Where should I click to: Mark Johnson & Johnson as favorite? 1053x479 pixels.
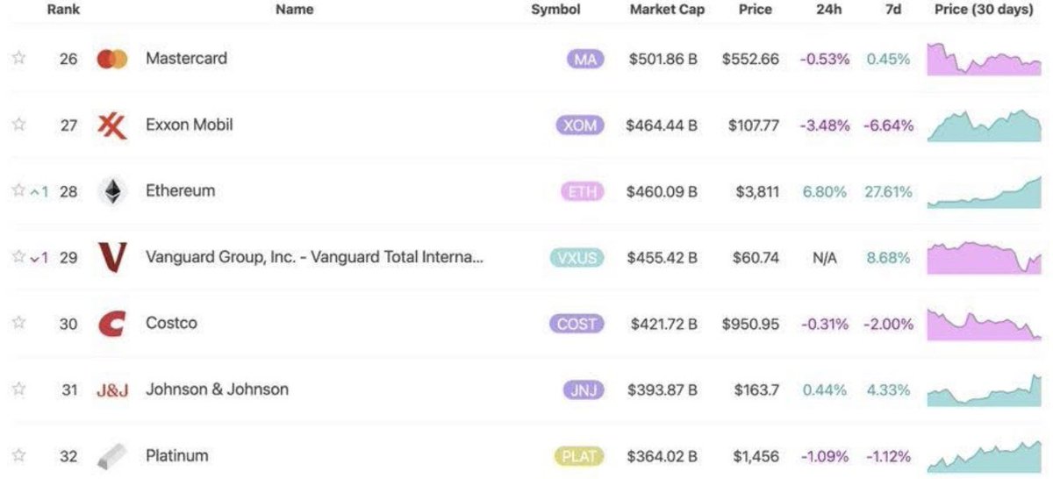point(18,390)
